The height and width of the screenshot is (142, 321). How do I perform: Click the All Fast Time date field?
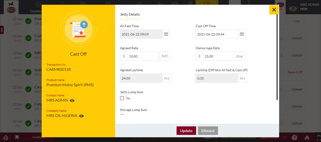click(141, 34)
